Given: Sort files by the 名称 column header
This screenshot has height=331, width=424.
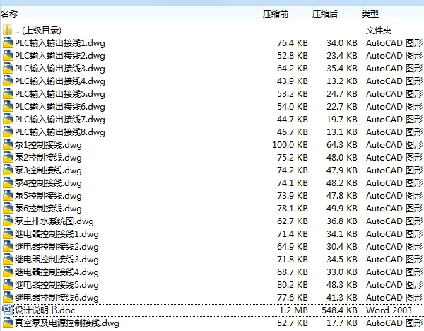Looking at the screenshot, I should 9,13.
